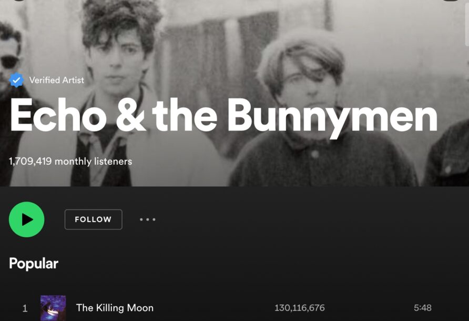Select The Killing Moon album art thumbnail
Image resolution: width=469 pixels, height=321 pixels.
coord(53,308)
